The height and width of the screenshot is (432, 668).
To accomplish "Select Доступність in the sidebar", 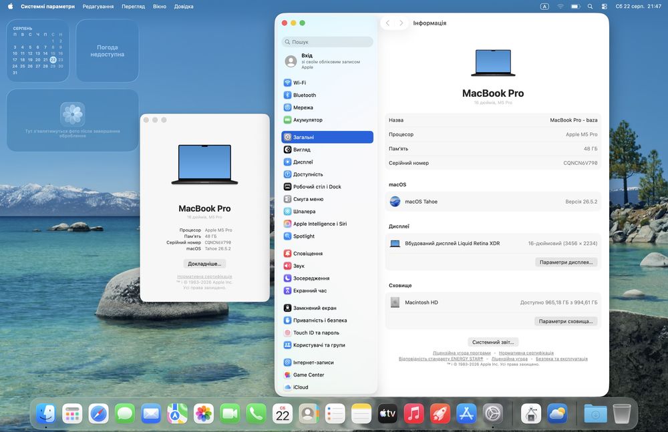I will [327, 174].
